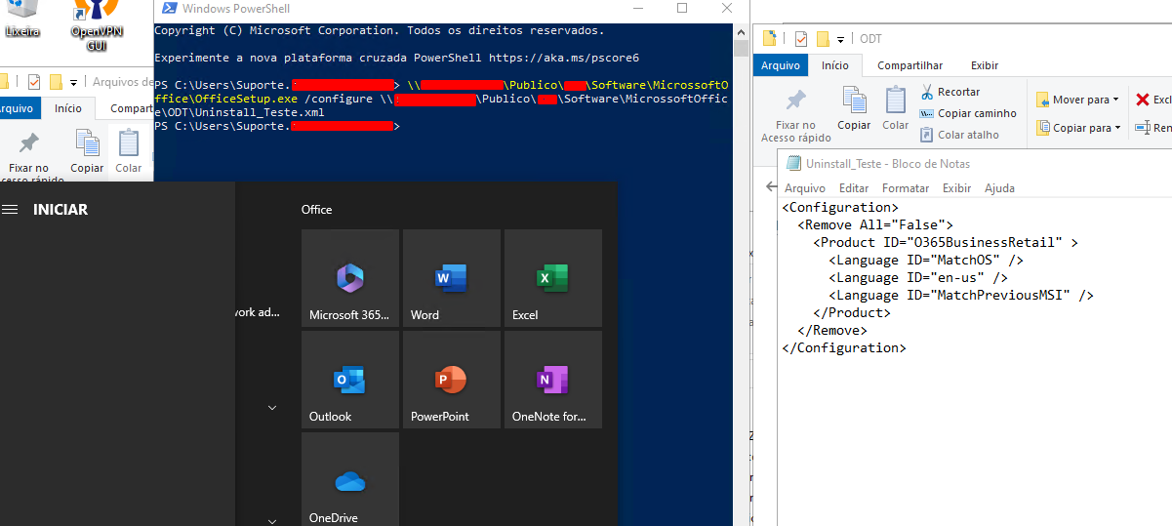Expand the lower chevron in Start app list
The height and width of the screenshot is (526, 1172).
point(272,521)
